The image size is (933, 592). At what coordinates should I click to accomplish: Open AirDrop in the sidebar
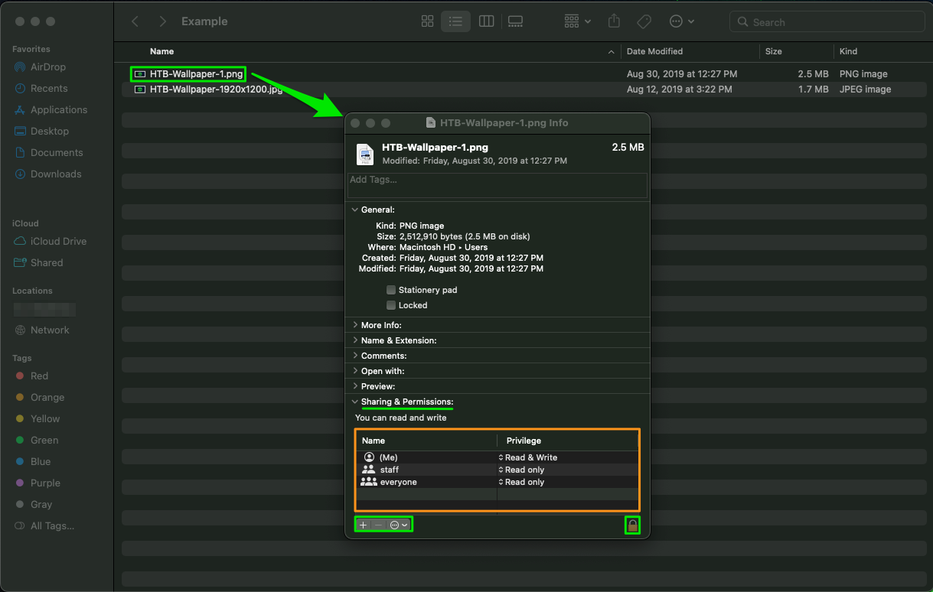tap(48, 67)
